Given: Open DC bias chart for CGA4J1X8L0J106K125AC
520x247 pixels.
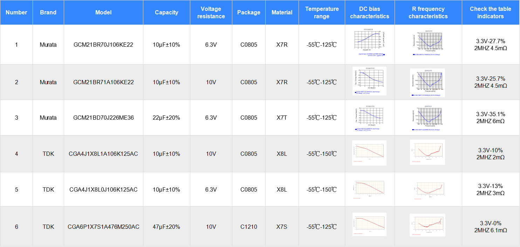Looking at the screenshot, I should click(369, 189).
